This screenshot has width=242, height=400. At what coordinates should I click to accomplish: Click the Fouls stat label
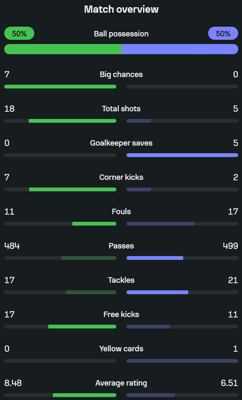click(x=121, y=212)
